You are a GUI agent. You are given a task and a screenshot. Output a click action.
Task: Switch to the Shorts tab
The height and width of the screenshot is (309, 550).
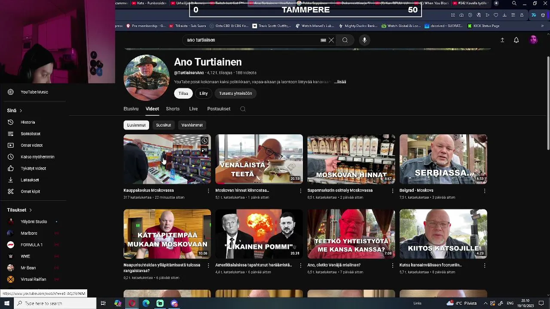point(173,109)
